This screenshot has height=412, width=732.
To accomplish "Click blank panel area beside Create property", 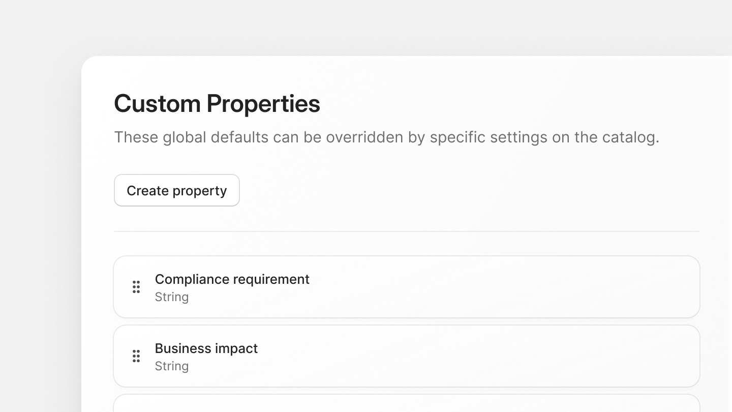I will [457, 190].
